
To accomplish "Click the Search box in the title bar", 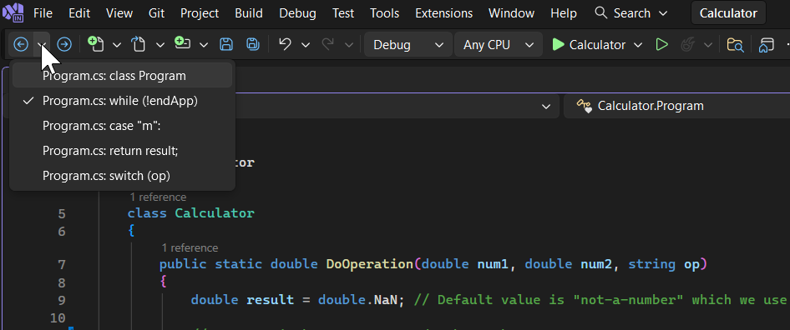I will click(630, 13).
